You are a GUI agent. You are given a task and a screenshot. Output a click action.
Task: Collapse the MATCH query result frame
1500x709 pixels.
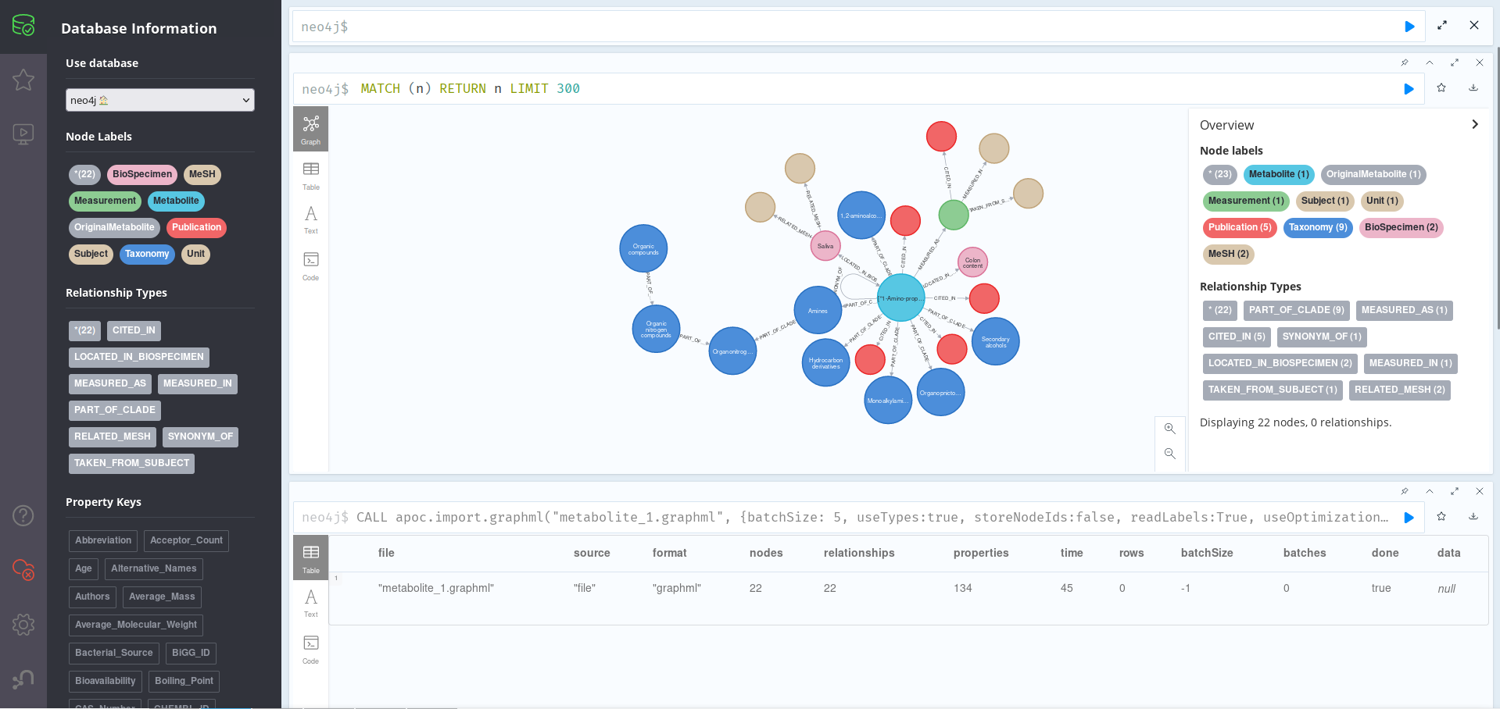point(1430,62)
